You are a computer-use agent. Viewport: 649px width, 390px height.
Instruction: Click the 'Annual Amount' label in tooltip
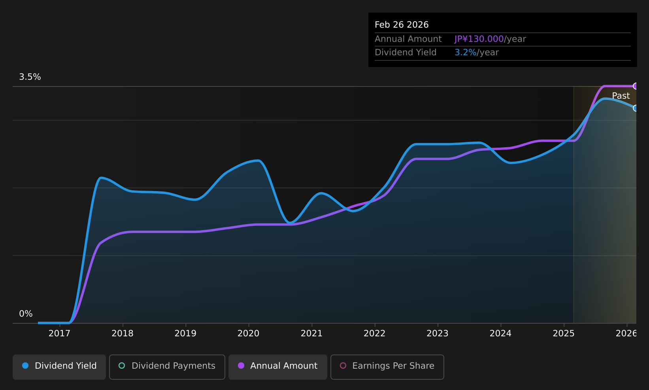click(x=408, y=39)
